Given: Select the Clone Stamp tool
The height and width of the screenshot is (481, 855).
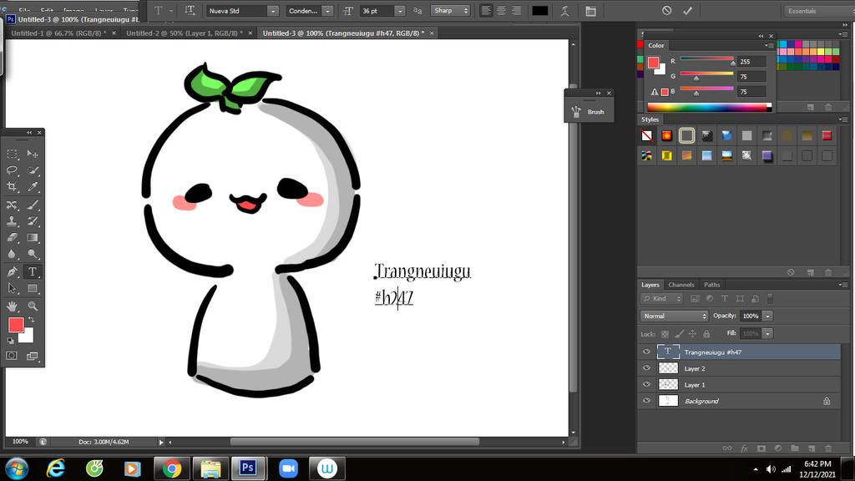Looking at the screenshot, I should (x=12, y=221).
